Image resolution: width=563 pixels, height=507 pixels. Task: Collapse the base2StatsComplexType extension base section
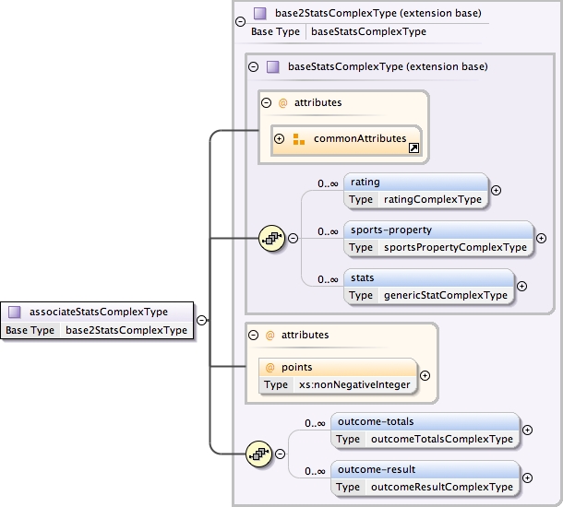pos(240,20)
